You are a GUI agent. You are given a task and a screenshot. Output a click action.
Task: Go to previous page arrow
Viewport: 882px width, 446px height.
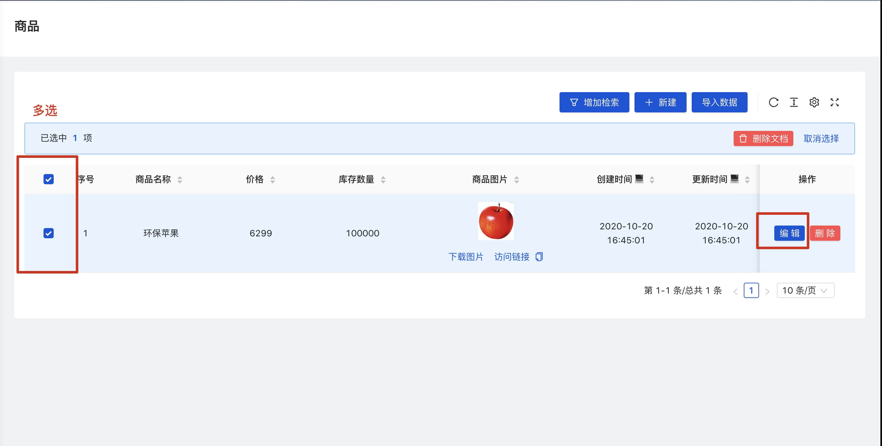click(x=735, y=291)
